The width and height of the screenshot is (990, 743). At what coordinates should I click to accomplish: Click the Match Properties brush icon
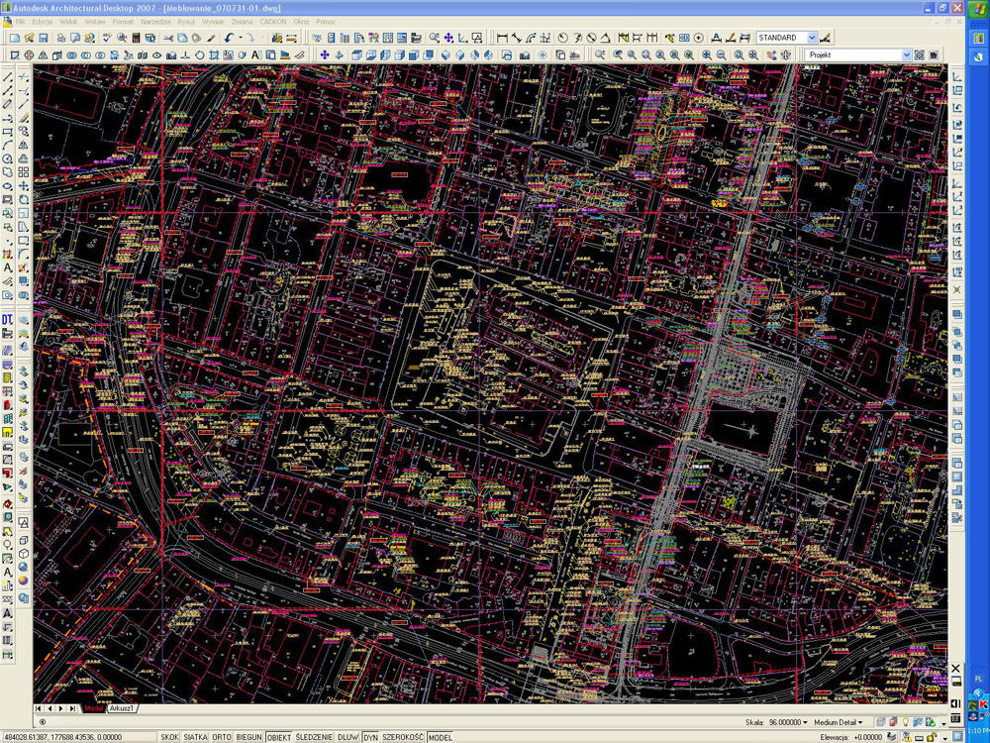[211, 38]
